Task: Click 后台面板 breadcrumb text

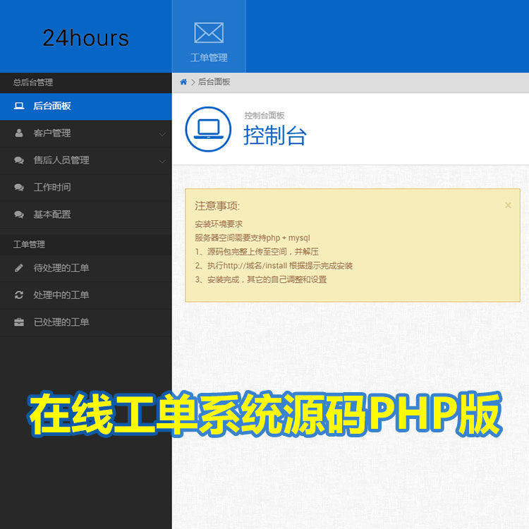Action: pos(214,82)
